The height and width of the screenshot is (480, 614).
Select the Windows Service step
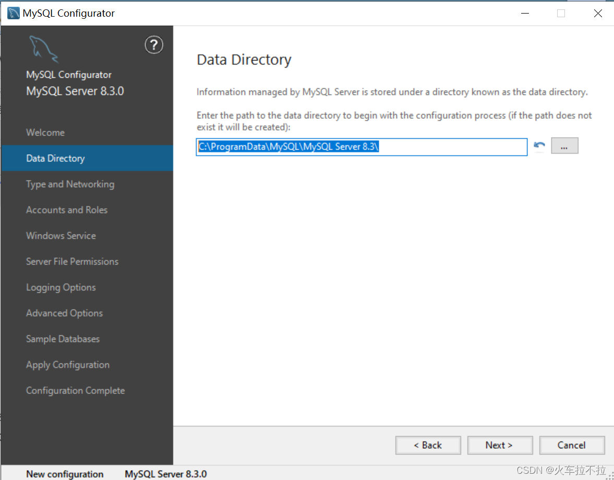coord(87,236)
